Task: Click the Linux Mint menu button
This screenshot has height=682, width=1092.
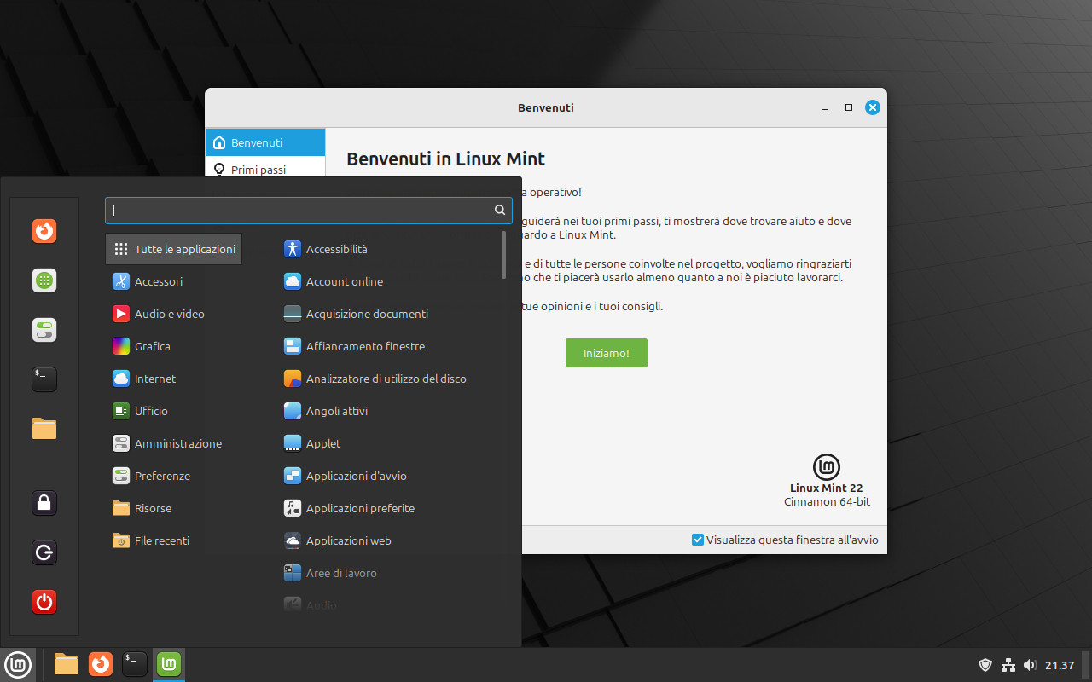Action: pyautogui.click(x=18, y=664)
